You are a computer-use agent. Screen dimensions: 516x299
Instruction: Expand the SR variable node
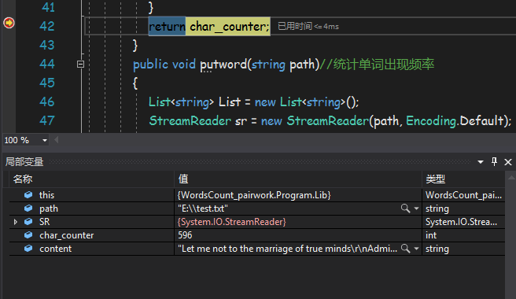point(16,222)
